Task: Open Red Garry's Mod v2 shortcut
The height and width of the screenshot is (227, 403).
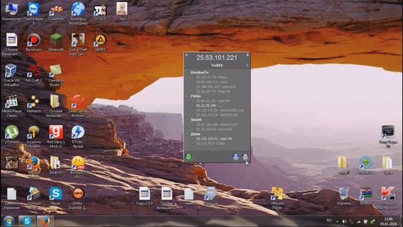Action: point(56,137)
